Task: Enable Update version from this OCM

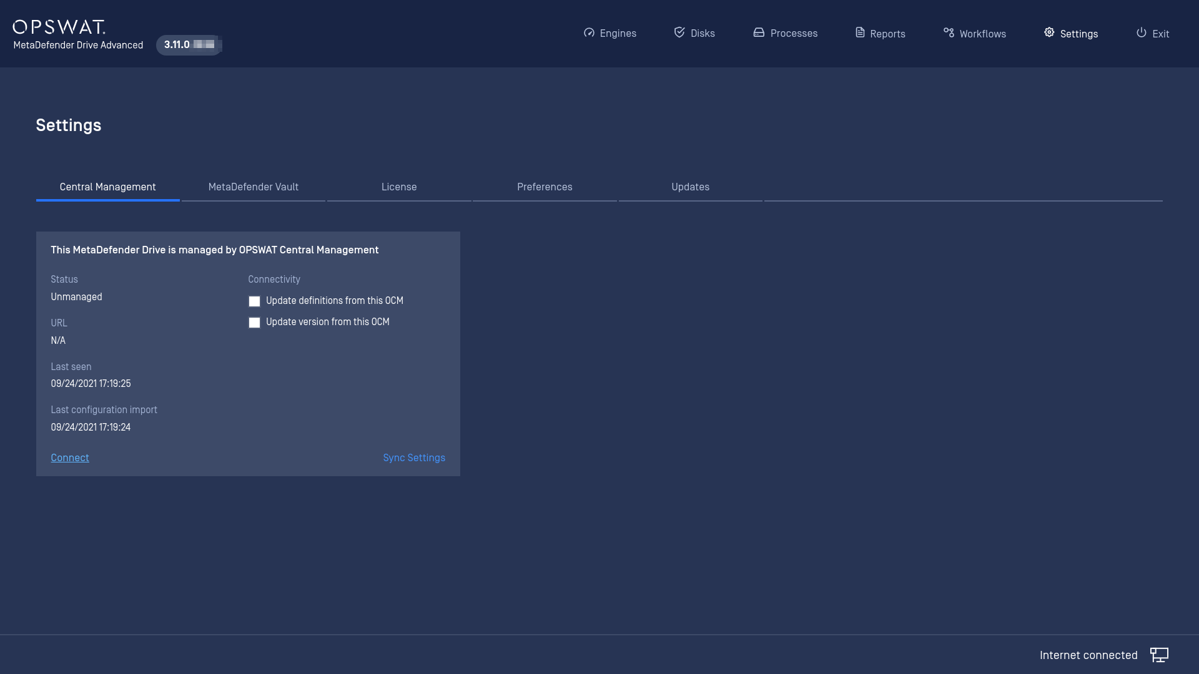Action: (254, 323)
